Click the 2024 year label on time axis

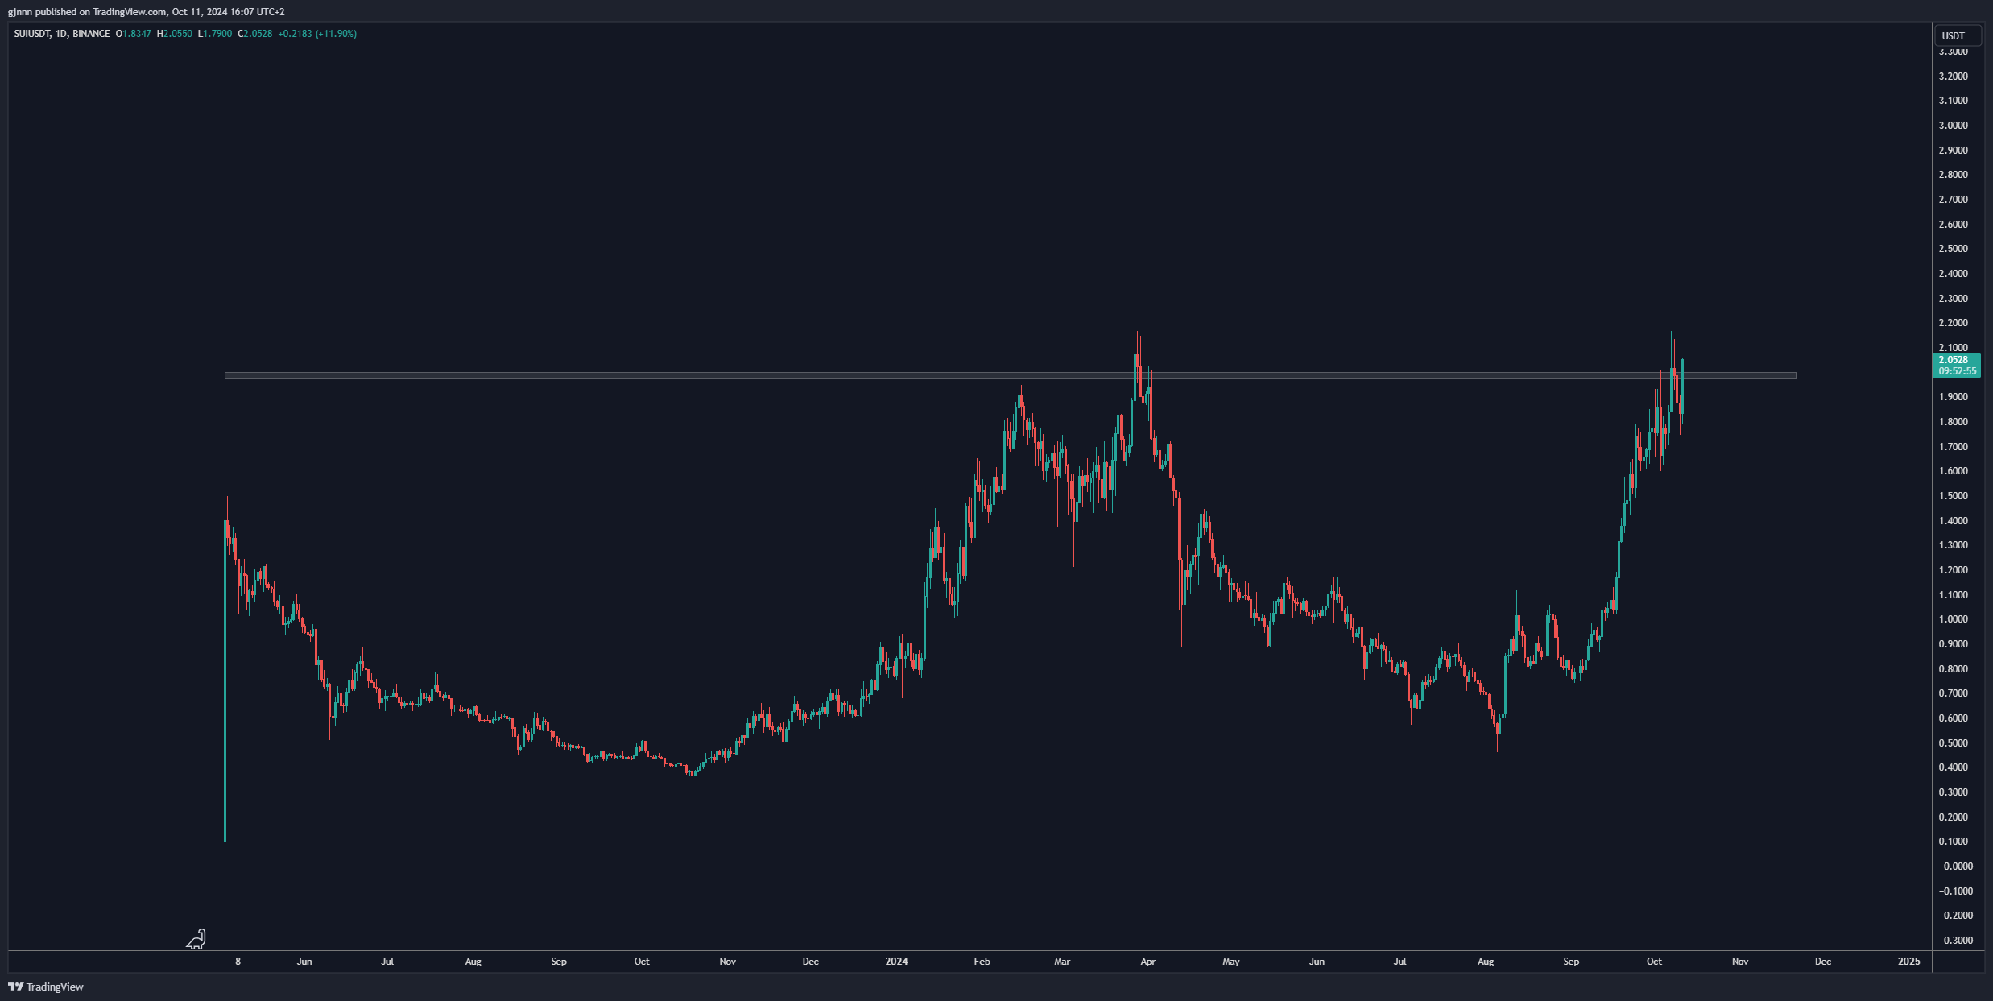896,962
